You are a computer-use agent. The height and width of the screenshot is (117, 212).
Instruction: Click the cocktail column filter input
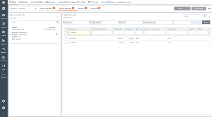[x=80, y=32]
